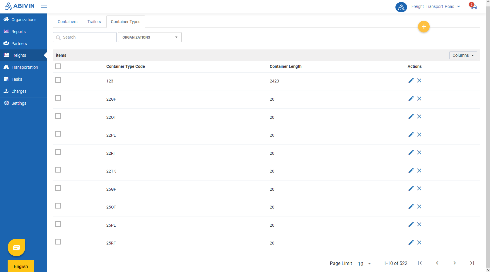
Task: Check the box for row 22PL
Action: [x=58, y=134]
